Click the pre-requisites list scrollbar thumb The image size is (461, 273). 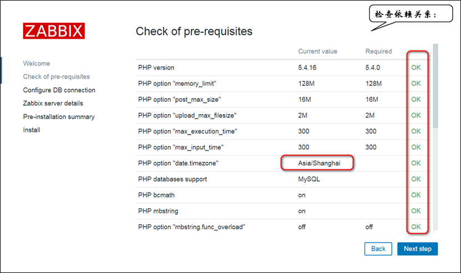pyautogui.click(x=435, y=86)
